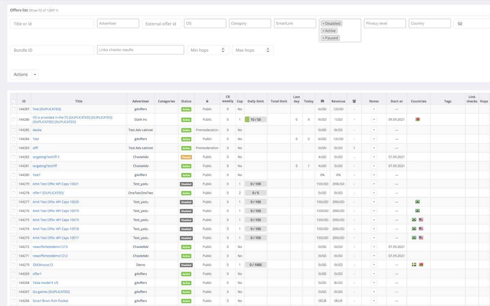Image resolution: width=490 pixels, height=306 pixels.
Task: Check the box for offer 144286
Action: [x=13, y=120]
